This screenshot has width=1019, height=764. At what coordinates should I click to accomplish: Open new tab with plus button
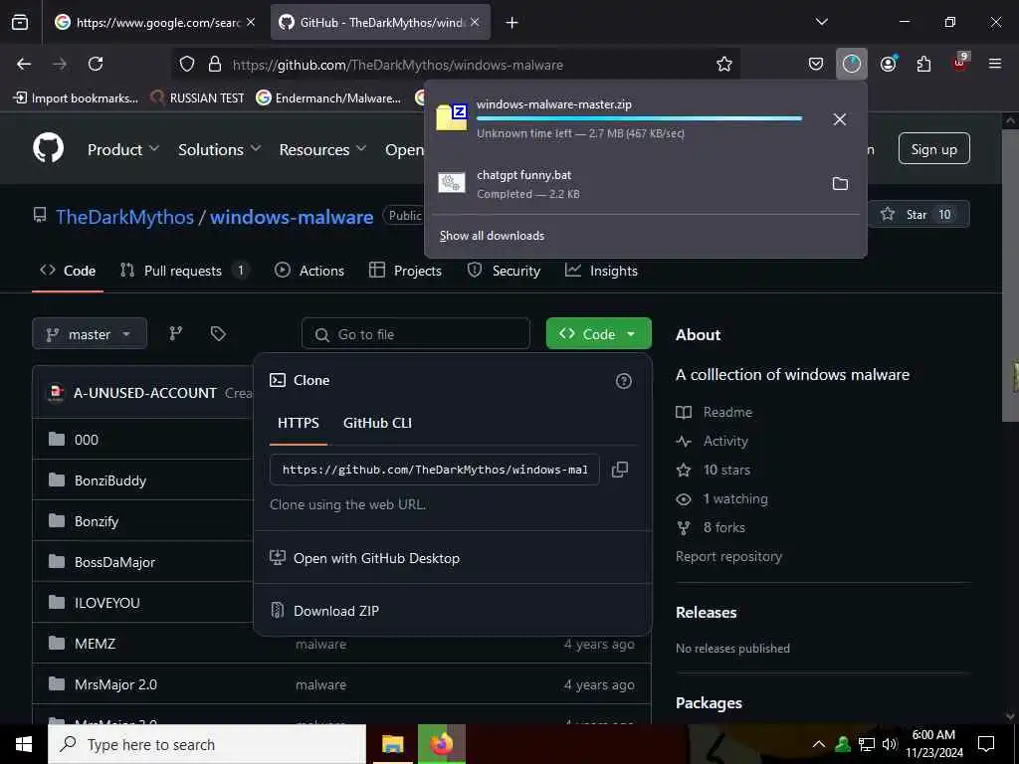pos(512,23)
